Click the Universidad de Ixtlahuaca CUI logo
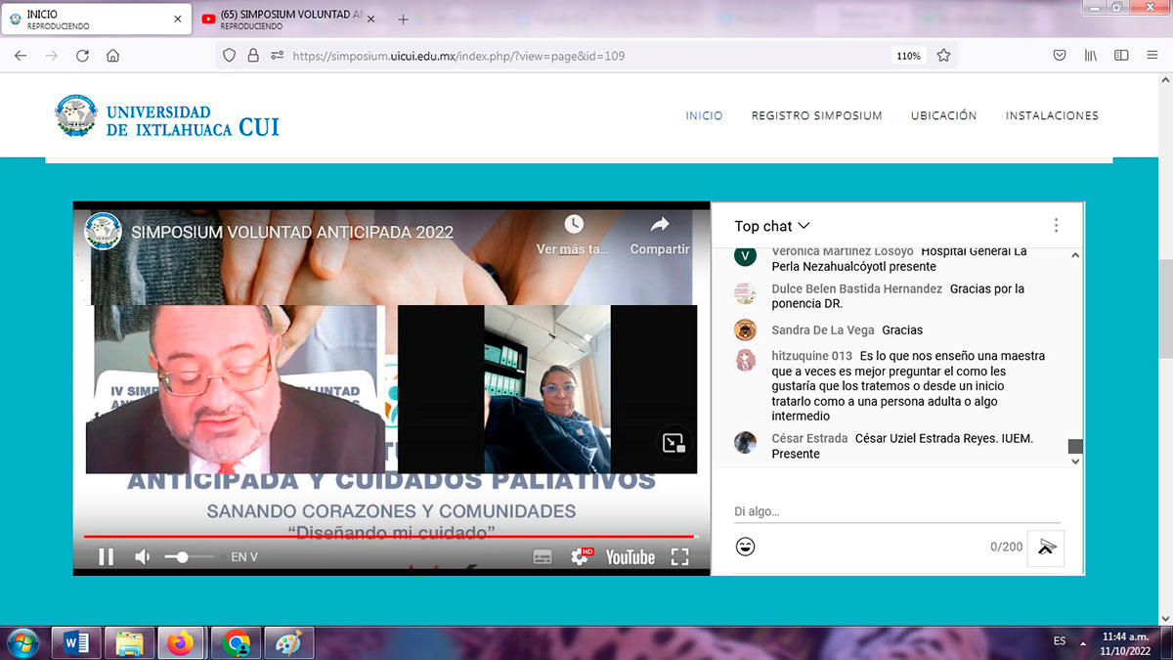The image size is (1173, 660). click(167, 116)
